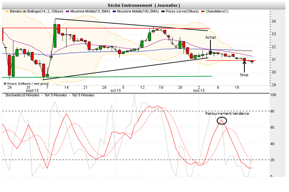This screenshot has width=289, height=192.
Task: Click the 'sept.15' month label
Action: (x=32, y=91)
